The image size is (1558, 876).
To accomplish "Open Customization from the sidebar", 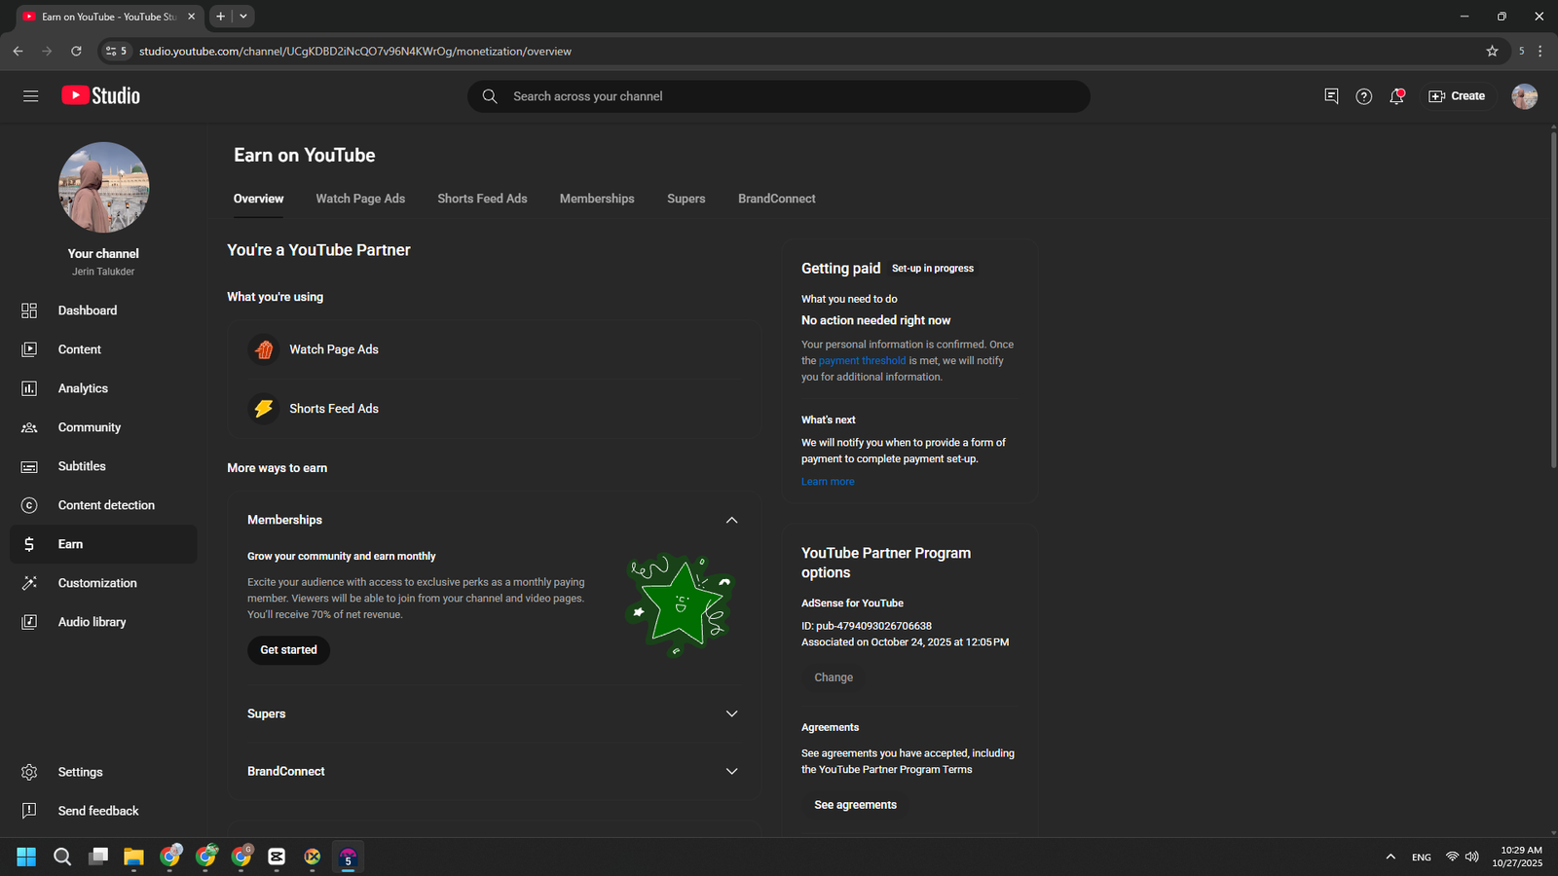I will 96,583.
